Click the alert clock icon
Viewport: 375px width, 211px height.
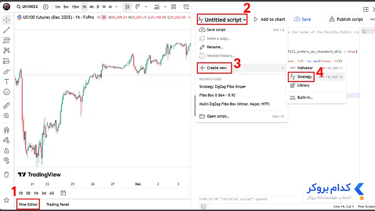[186, 7]
